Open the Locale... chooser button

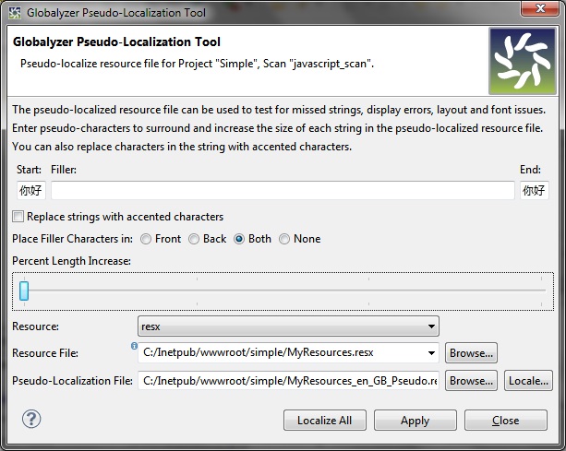click(x=528, y=380)
